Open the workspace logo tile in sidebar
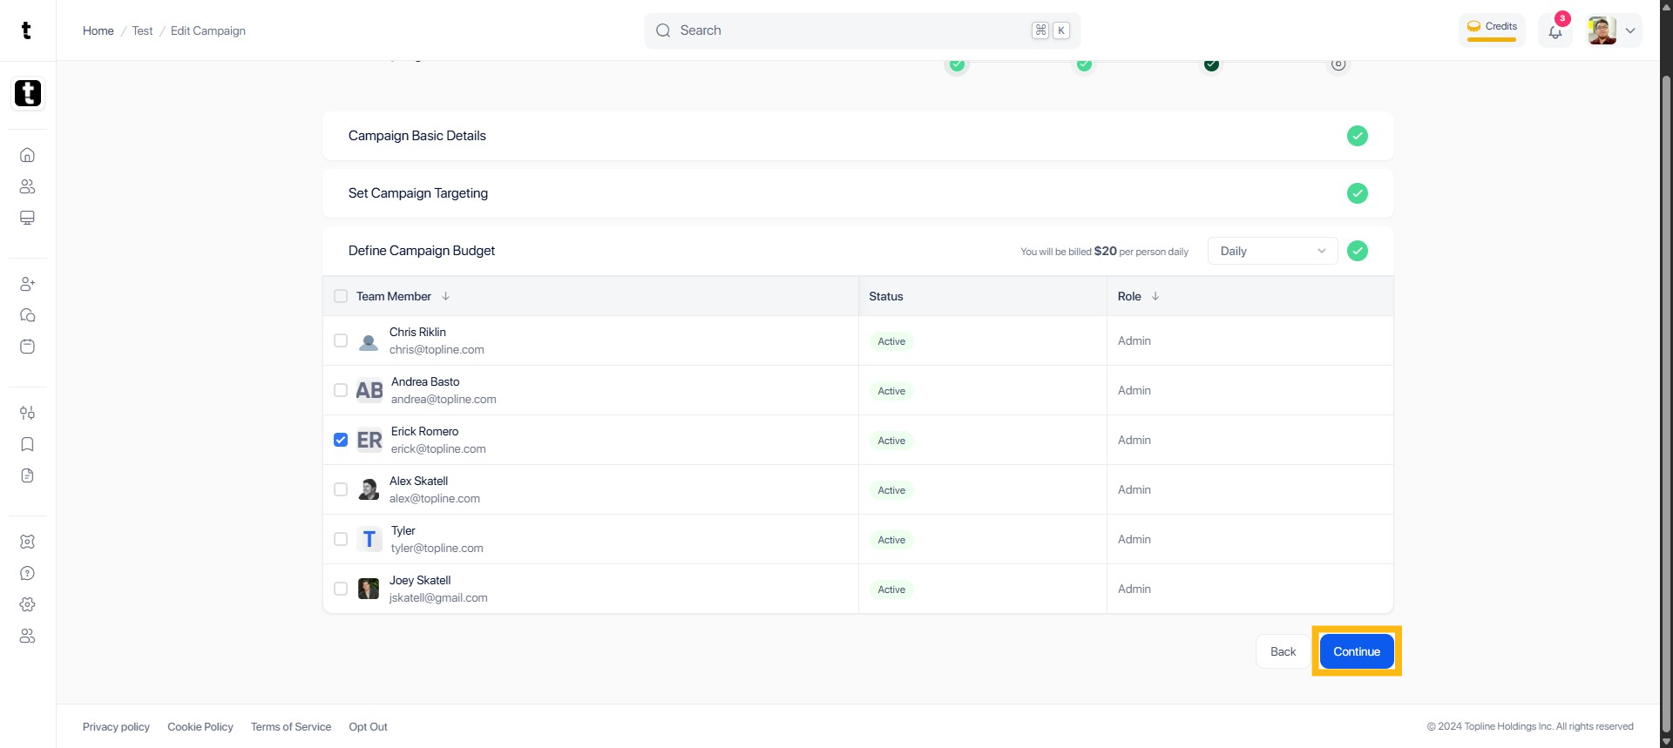Screen dimensions: 1673x748 (28, 93)
